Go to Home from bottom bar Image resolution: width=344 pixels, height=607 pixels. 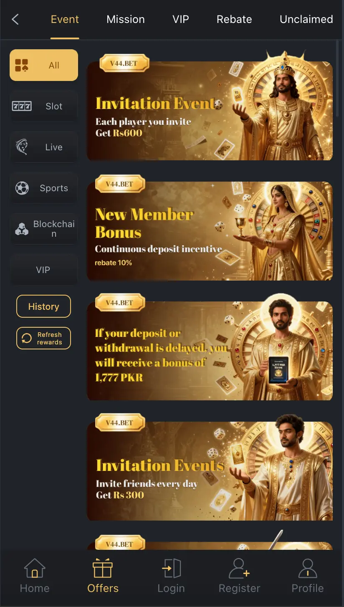point(35,576)
